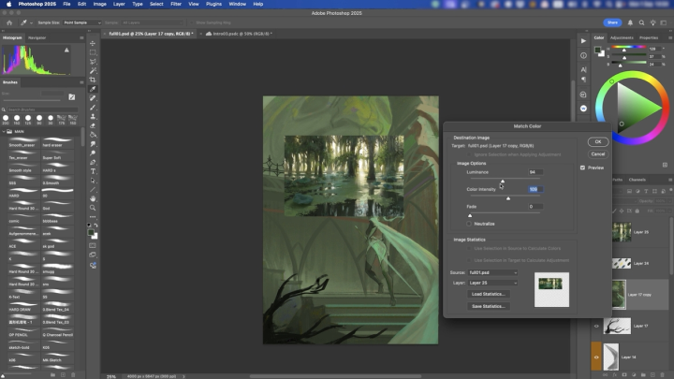Open the Layer dropdown set to Layer 25
This screenshot has height=379, width=674.
click(492, 282)
